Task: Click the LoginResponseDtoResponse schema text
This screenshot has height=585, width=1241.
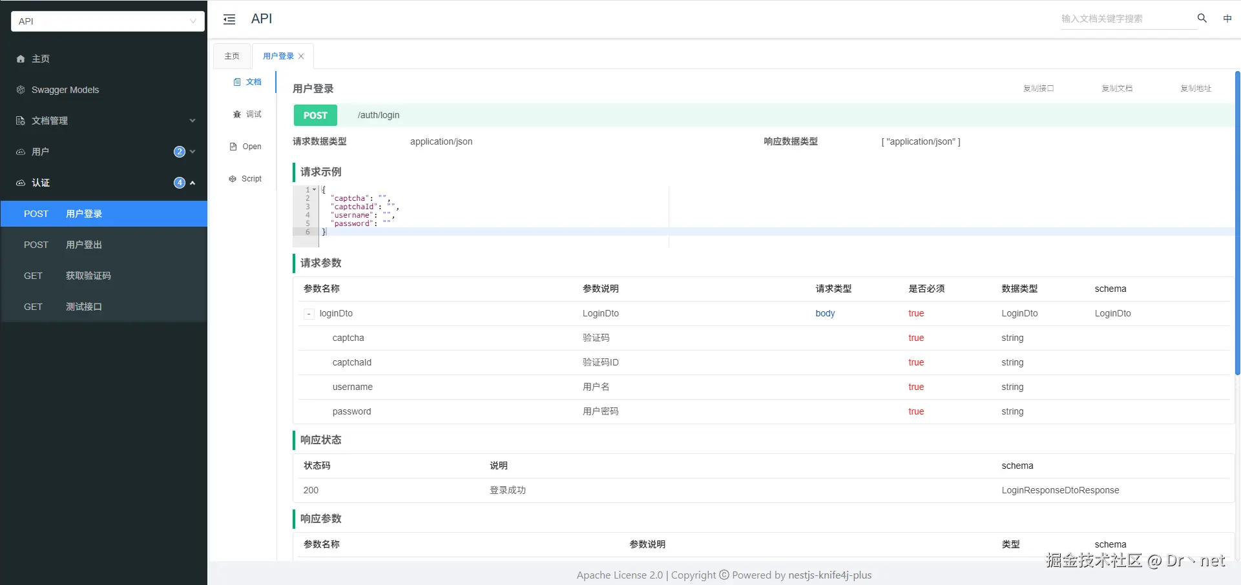Action: click(1060, 491)
